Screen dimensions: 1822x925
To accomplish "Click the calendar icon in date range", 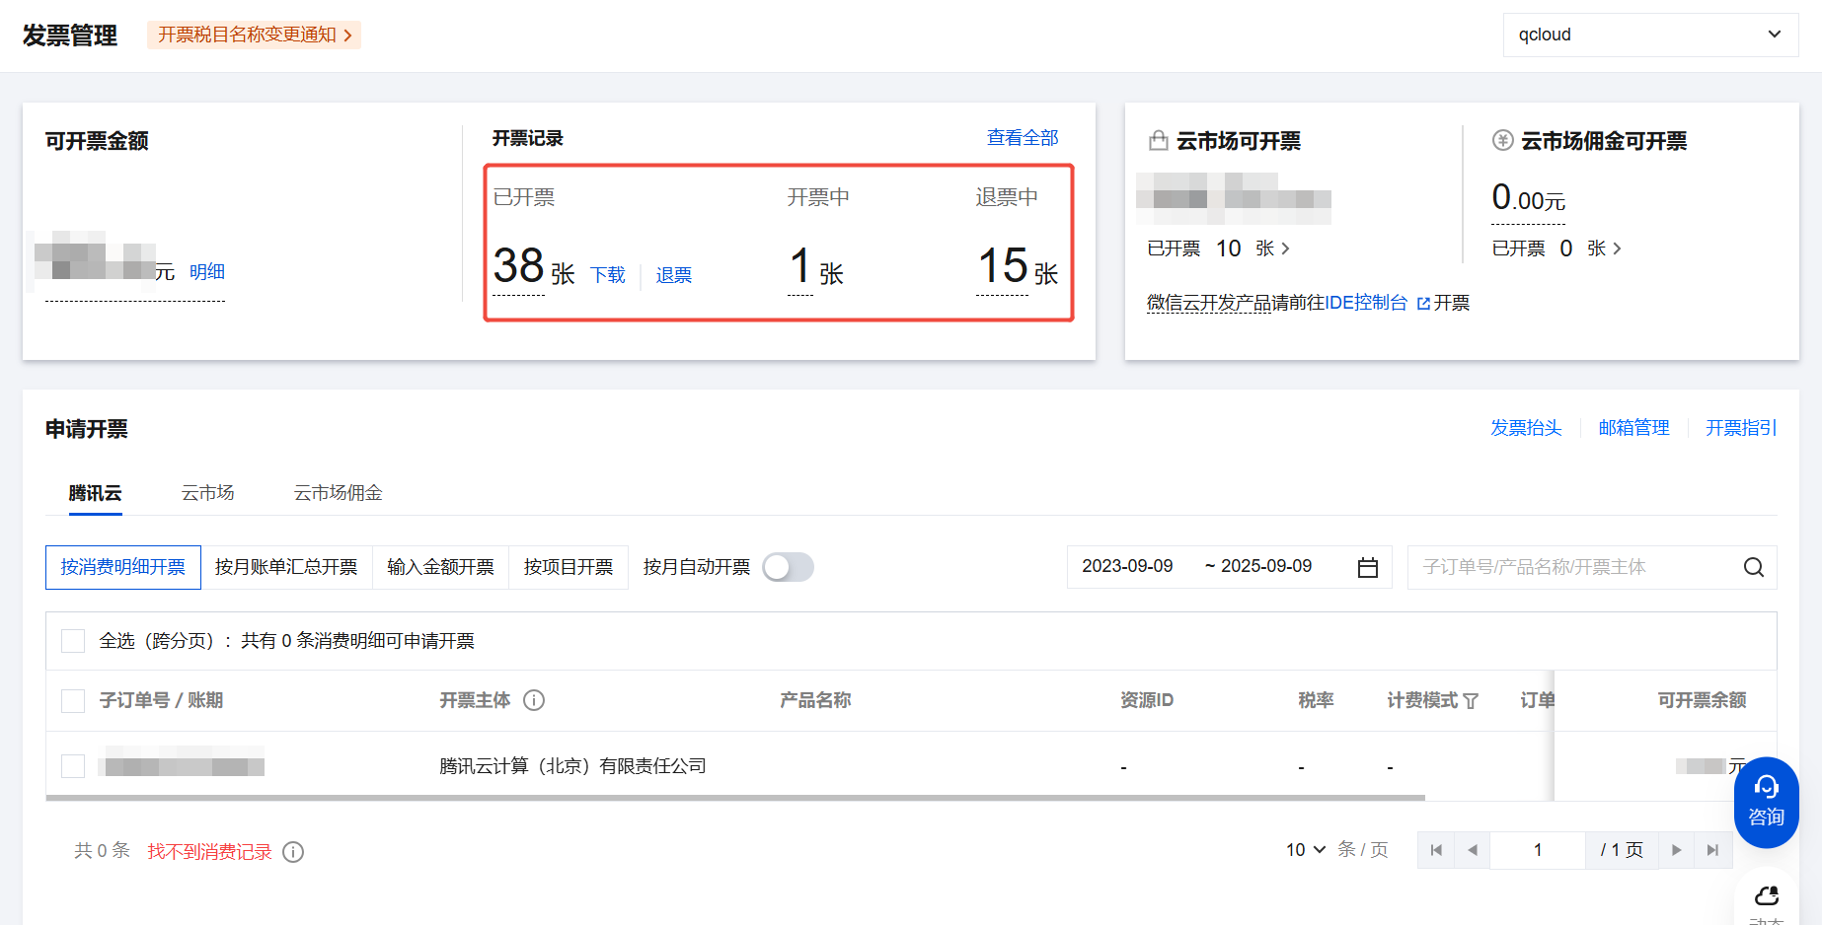I will click(1367, 567).
